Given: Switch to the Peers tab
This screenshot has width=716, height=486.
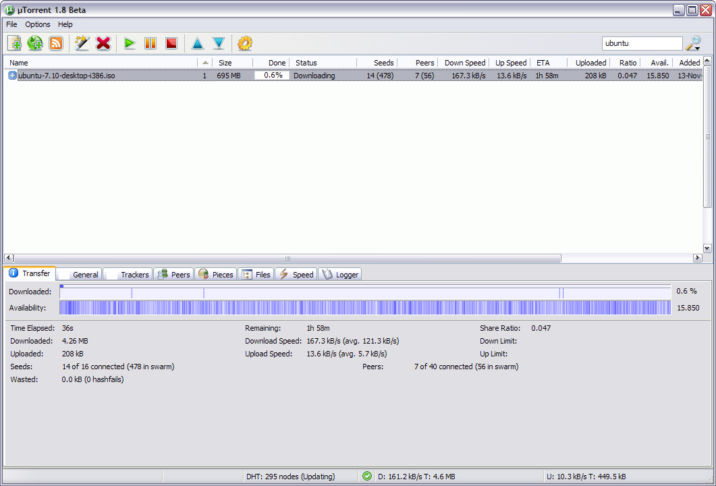Looking at the screenshot, I should [x=173, y=275].
